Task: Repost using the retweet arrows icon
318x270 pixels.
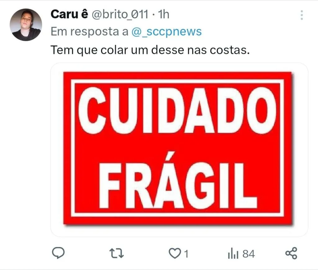Action: click(x=116, y=253)
